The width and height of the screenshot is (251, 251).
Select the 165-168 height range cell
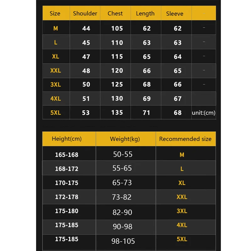point(67,155)
